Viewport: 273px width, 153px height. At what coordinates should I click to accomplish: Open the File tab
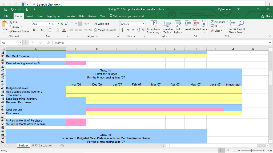(6, 16)
